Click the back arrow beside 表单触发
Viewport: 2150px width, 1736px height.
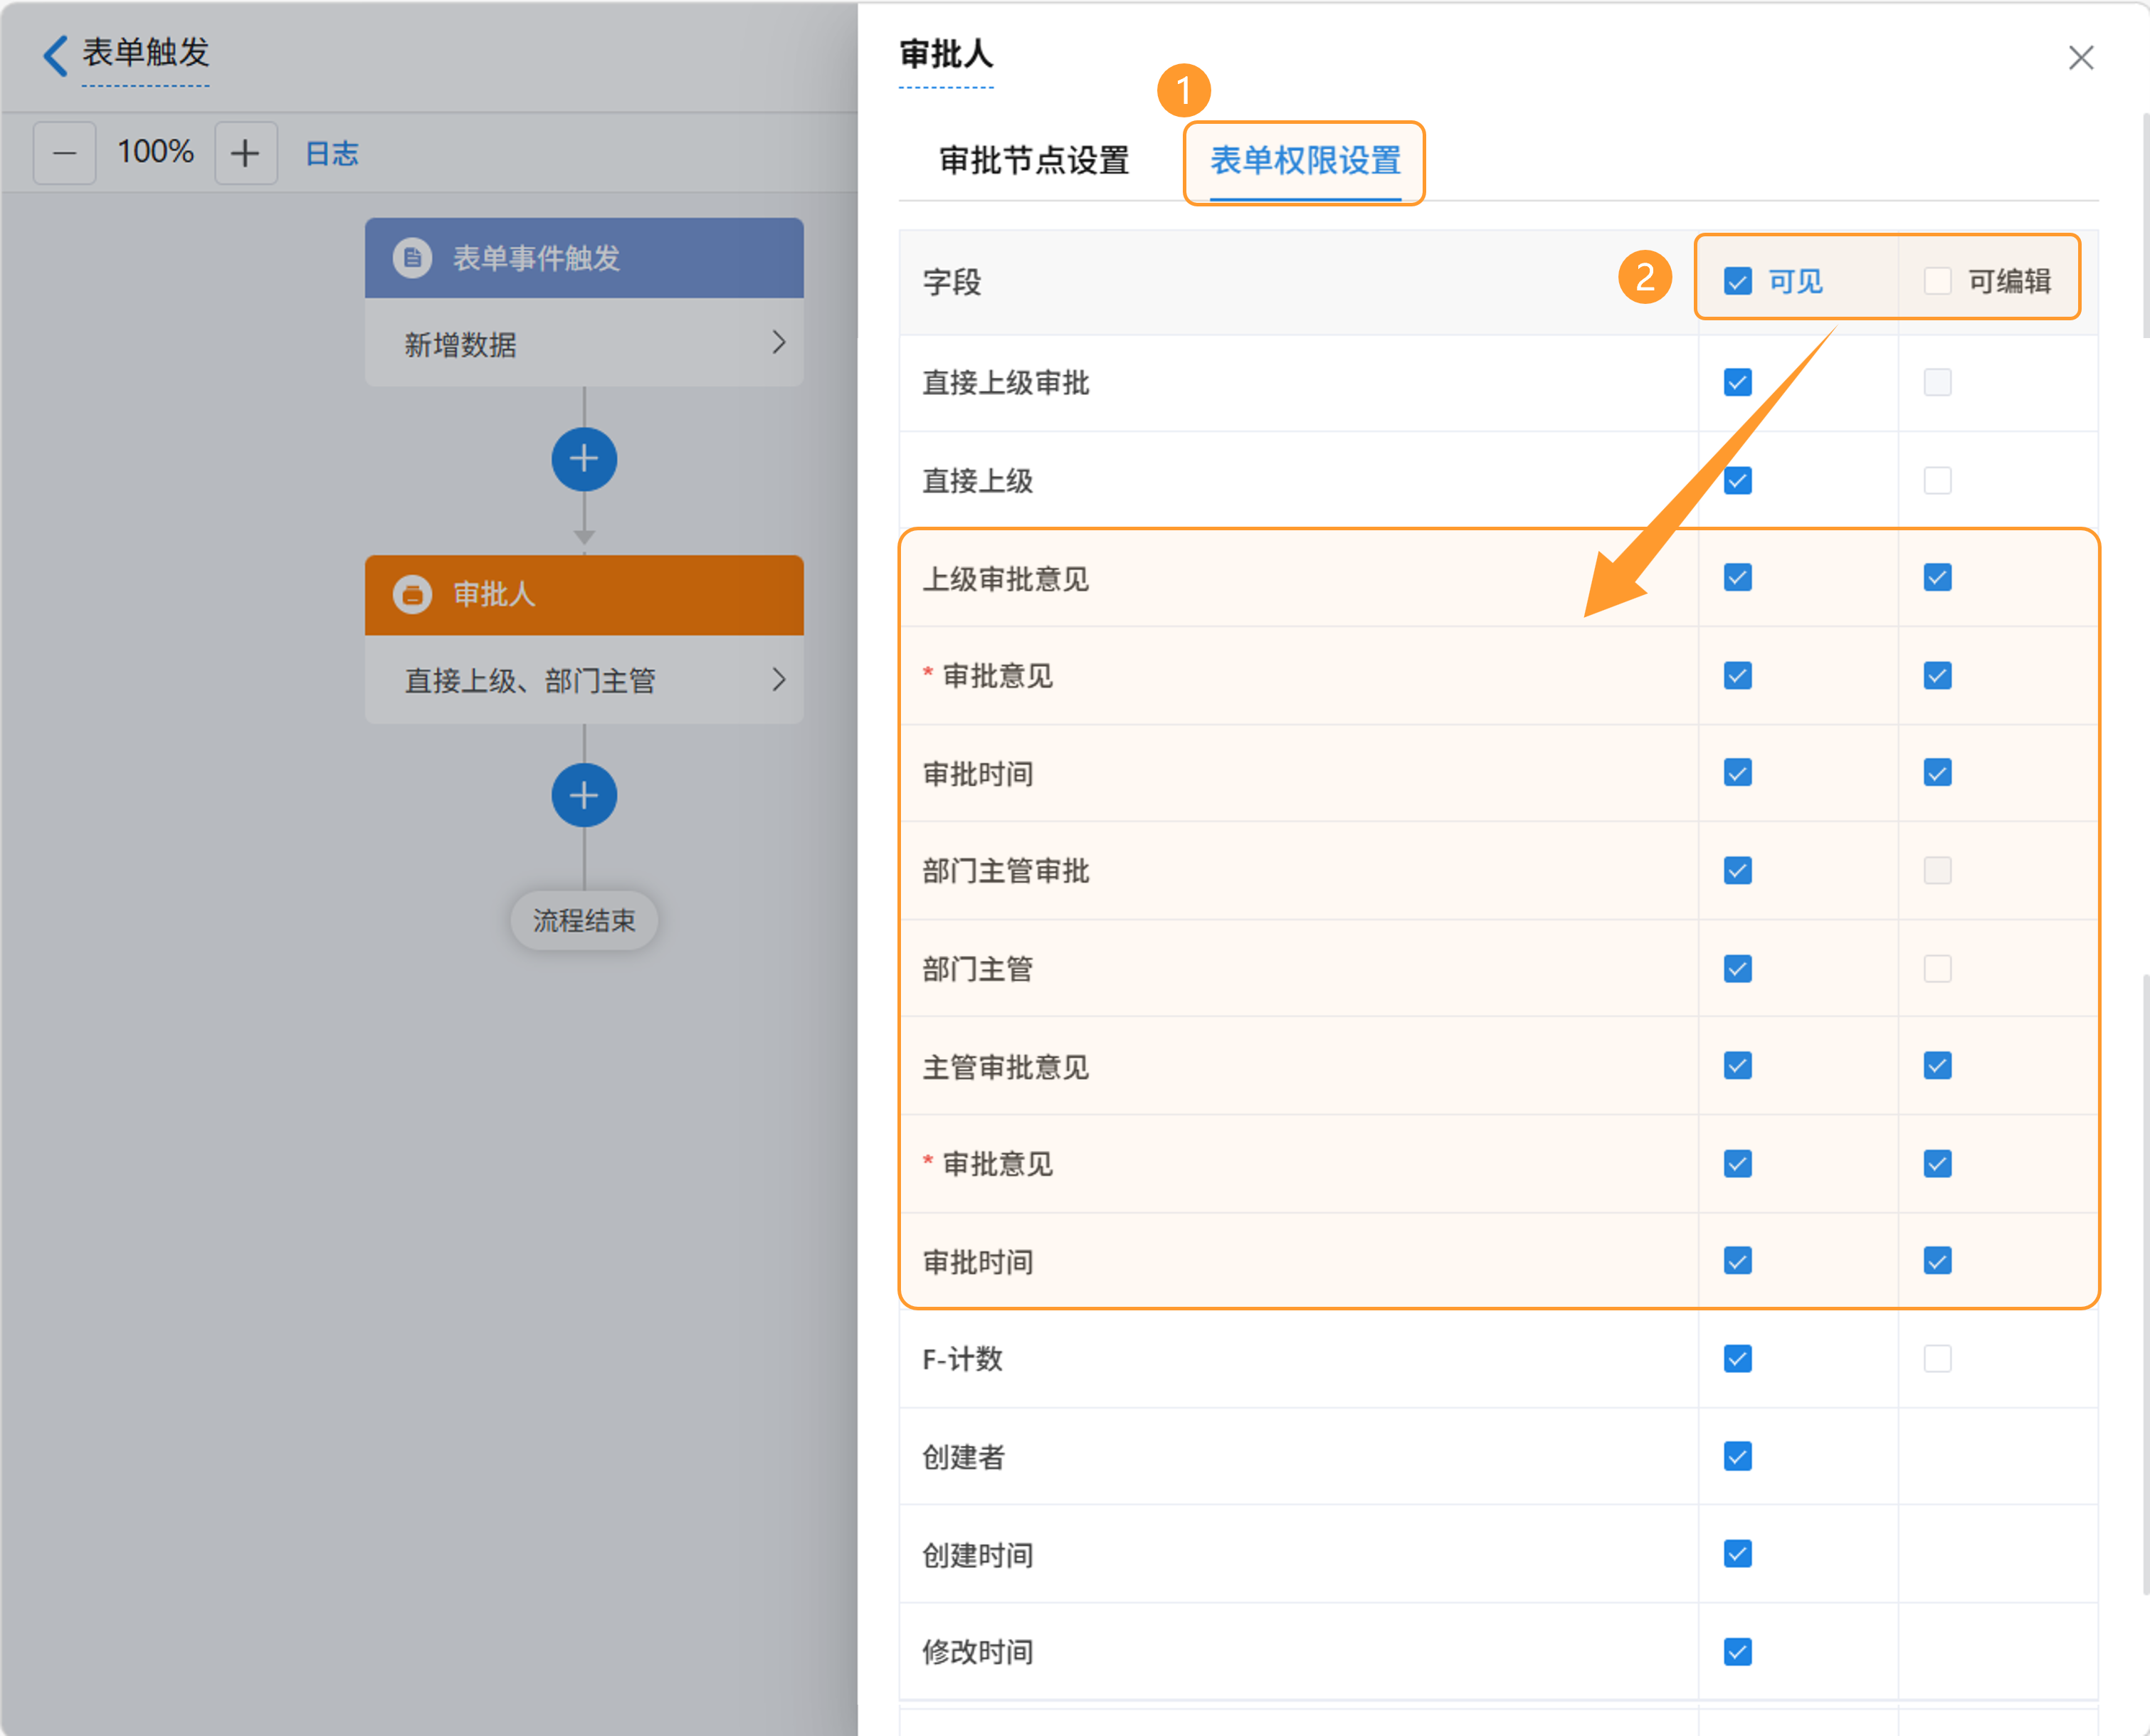click(x=55, y=55)
